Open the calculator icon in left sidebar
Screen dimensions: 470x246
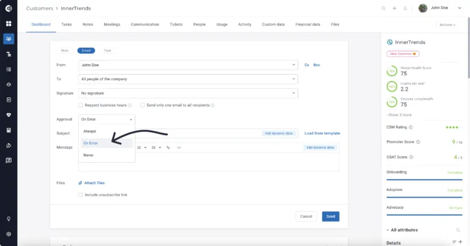click(9, 130)
